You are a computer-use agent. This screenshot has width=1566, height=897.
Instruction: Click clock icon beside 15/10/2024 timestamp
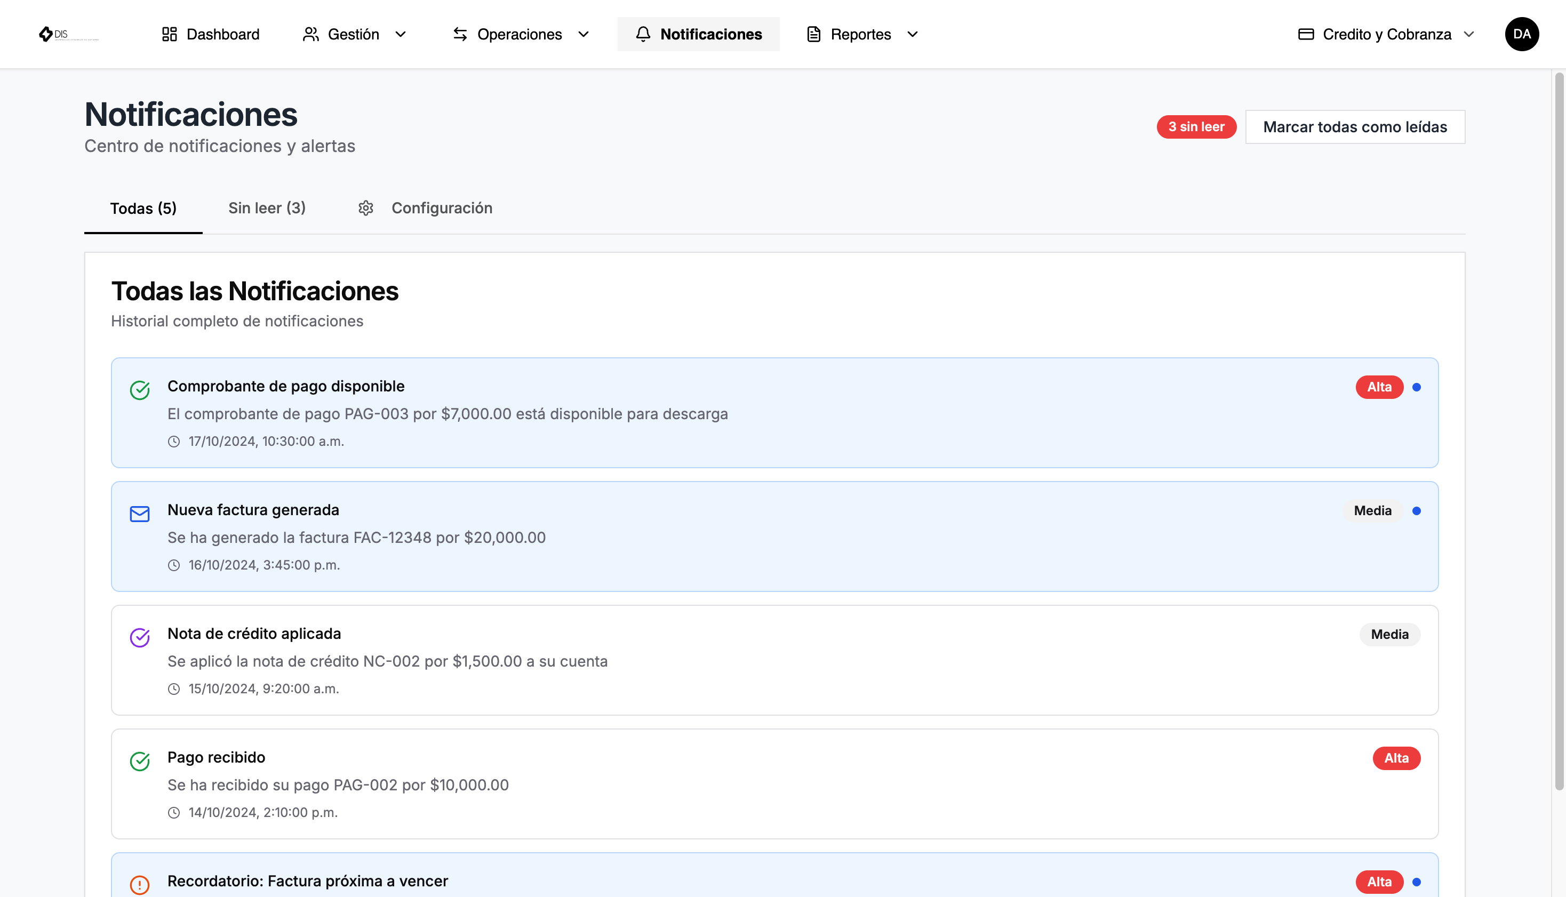coord(174,690)
